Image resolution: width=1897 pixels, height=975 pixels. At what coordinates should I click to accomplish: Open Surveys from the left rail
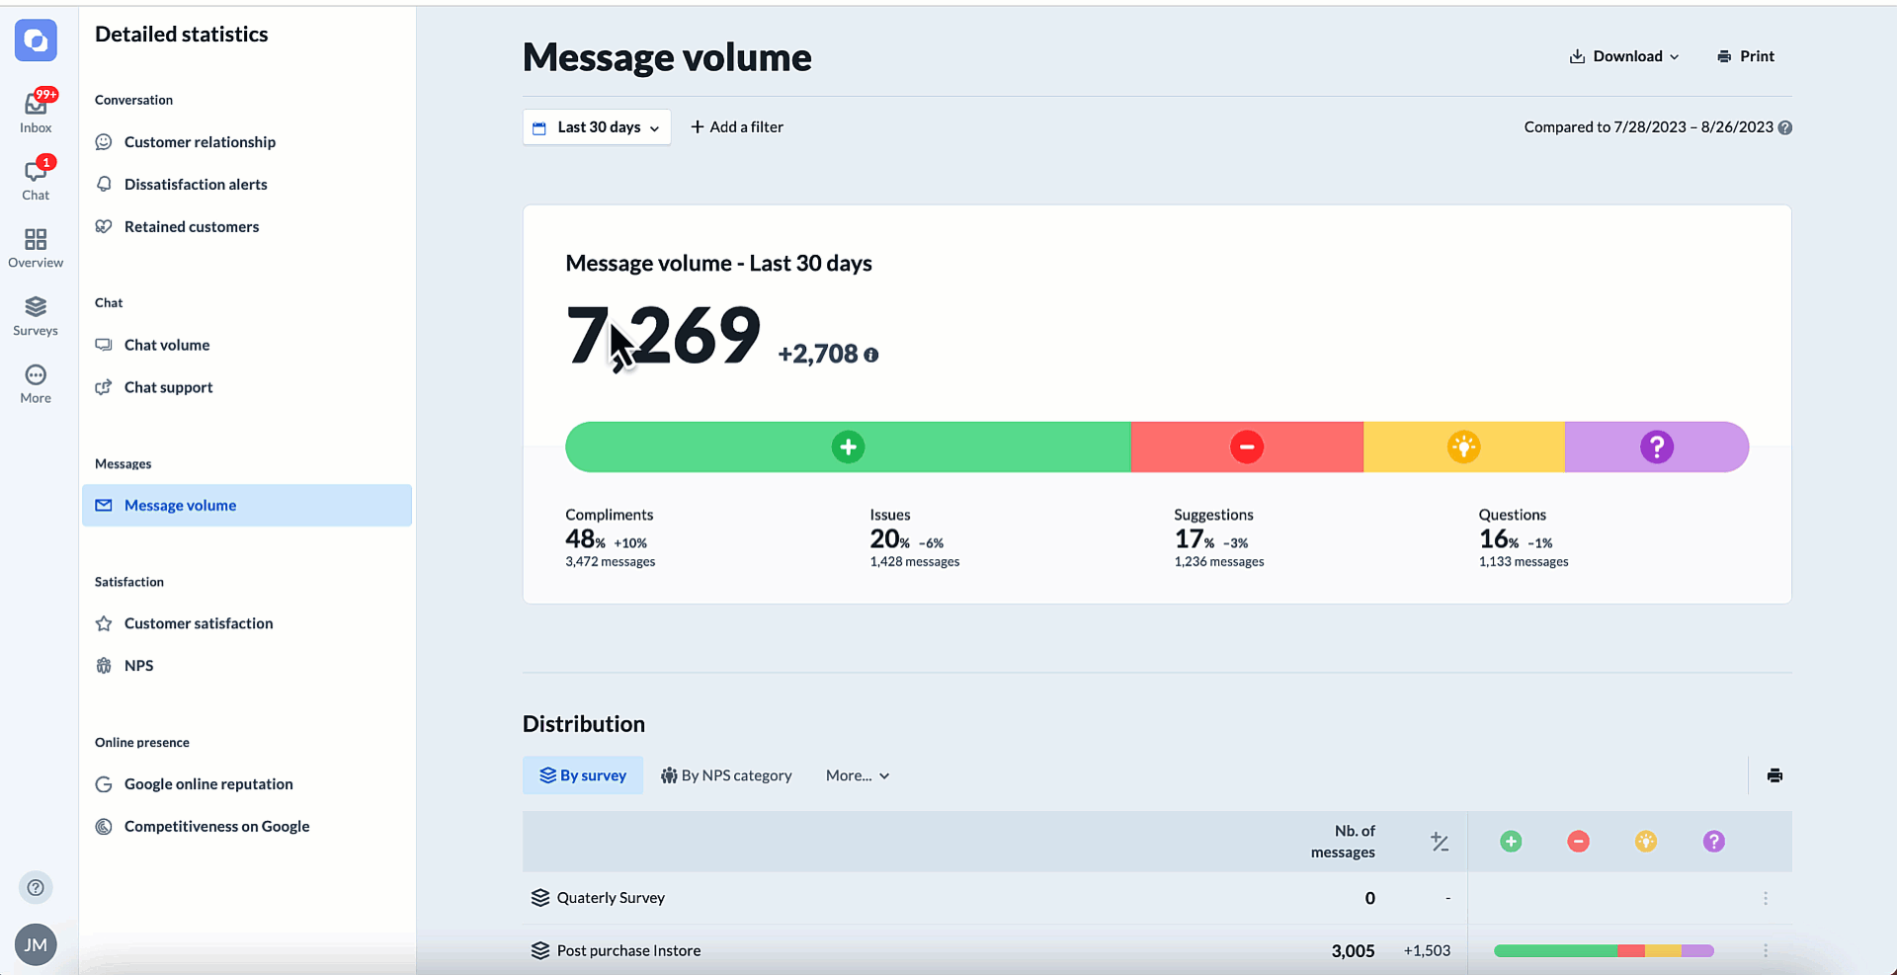click(x=36, y=316)
